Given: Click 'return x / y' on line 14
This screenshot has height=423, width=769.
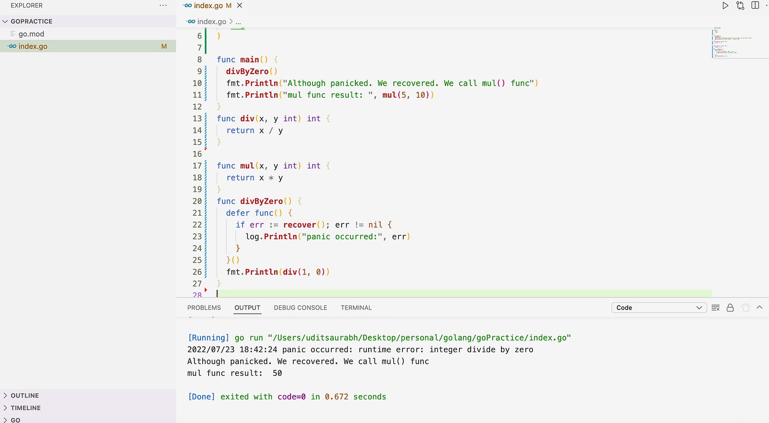Looking at the screenshot, I should [254, 131].
